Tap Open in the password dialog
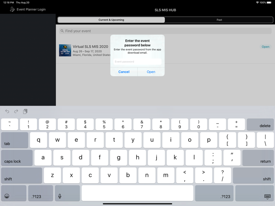Image resolution: width=275 pixels, height=206 pixels. (151, 72)
